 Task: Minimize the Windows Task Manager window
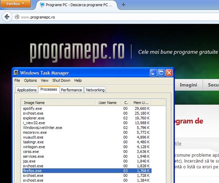point(153,73)
